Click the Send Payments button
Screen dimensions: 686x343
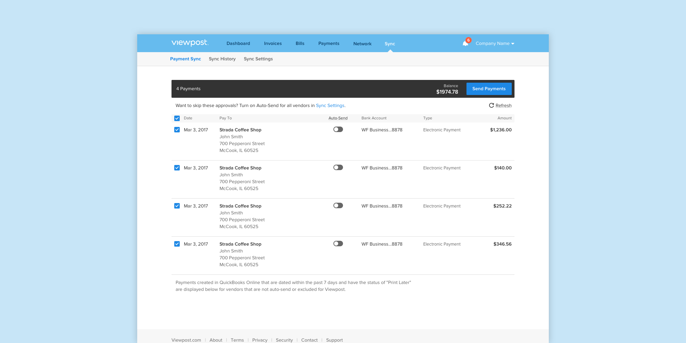coord(489,89)
